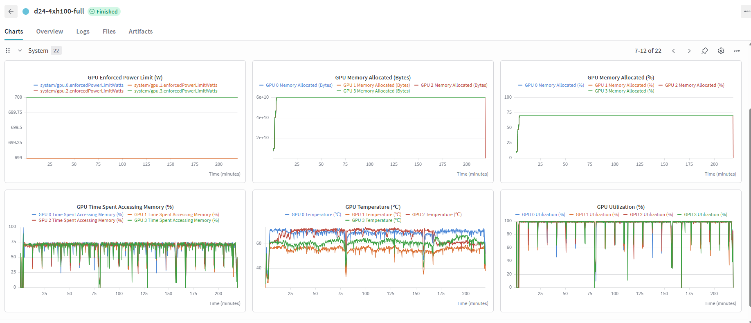This screenshot has width=751, height=323.
Task: Click the GPU Enforced Power Limit (W) chart title
Action: (125, 77)
